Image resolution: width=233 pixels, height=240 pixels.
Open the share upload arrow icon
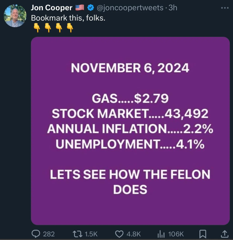224,233
